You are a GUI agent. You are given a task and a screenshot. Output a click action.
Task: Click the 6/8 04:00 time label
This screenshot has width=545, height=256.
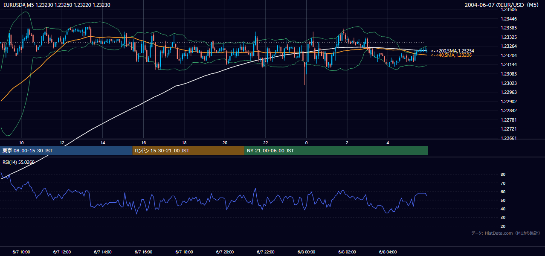388,252
